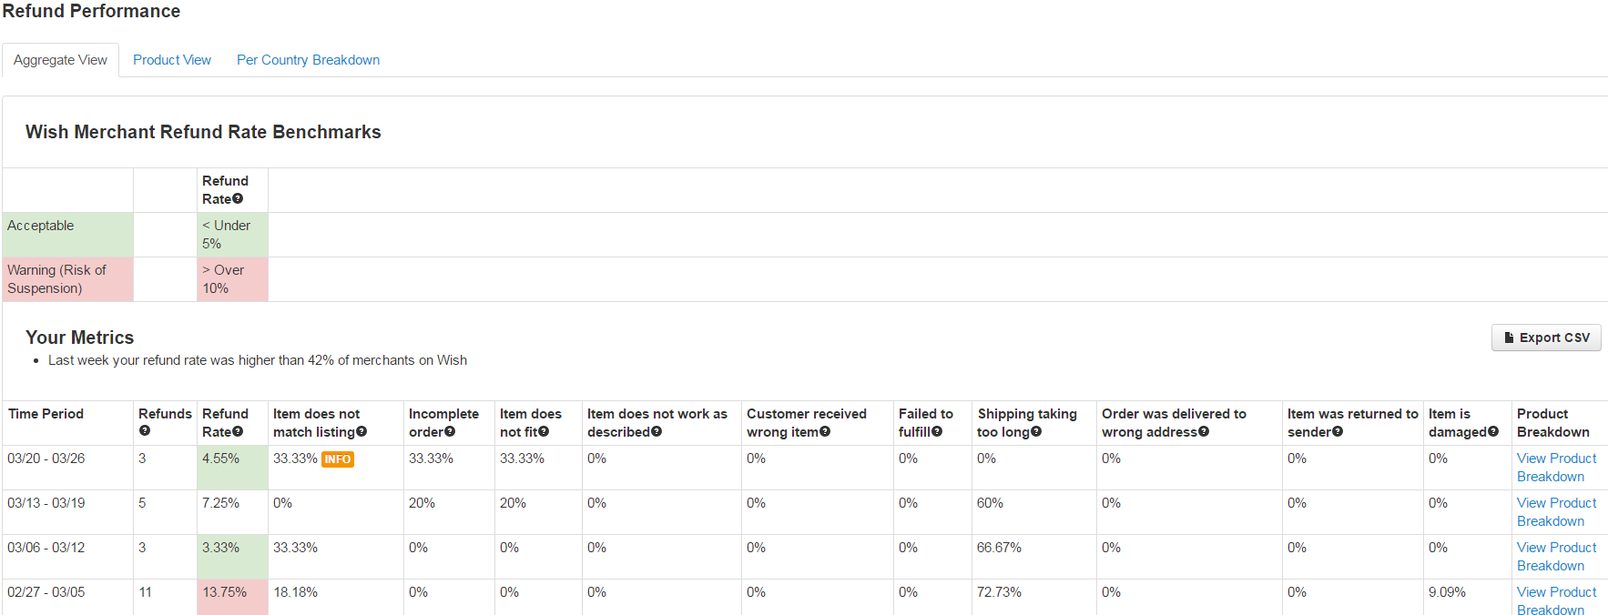The height and width of the screenshot is (615, 1608).
Task: Click help icon for Item does not match listing
Action: point(361,432)
